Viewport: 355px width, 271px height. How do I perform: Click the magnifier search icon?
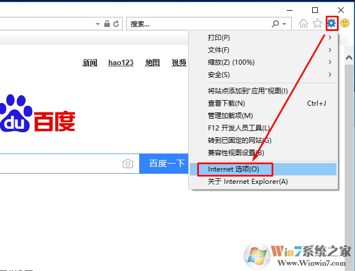point(276,24)
